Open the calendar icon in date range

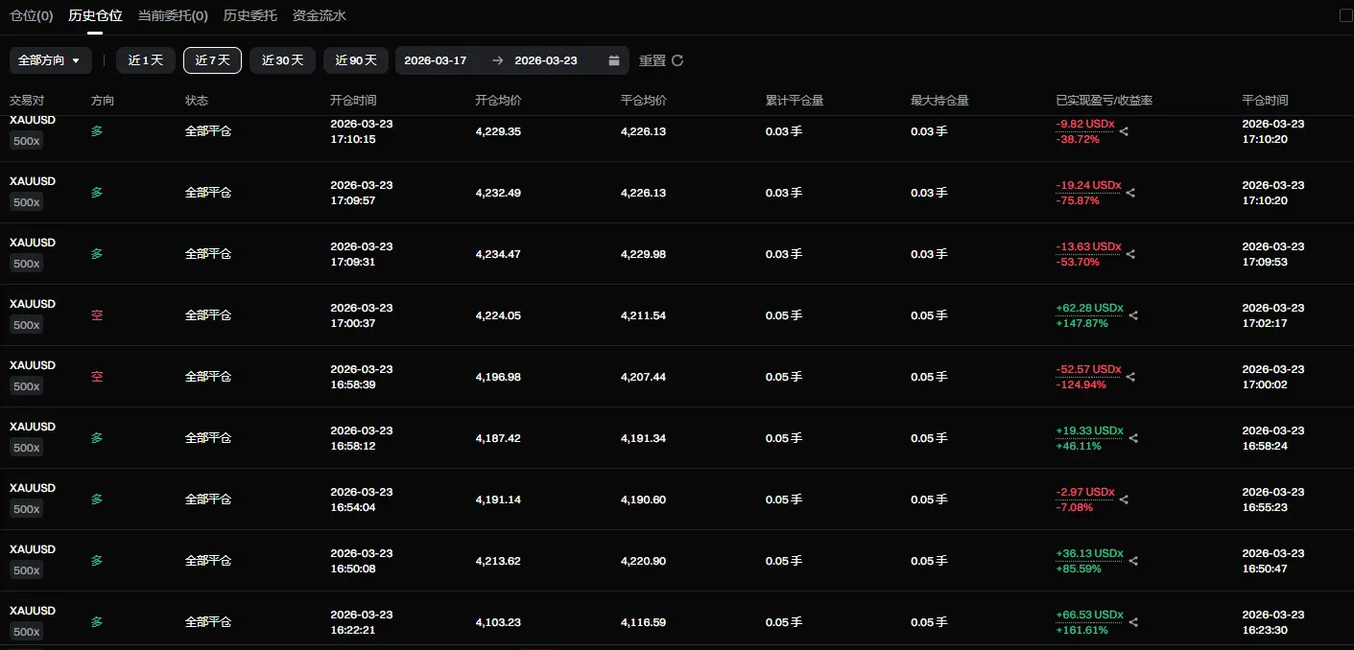click(614, 60)
